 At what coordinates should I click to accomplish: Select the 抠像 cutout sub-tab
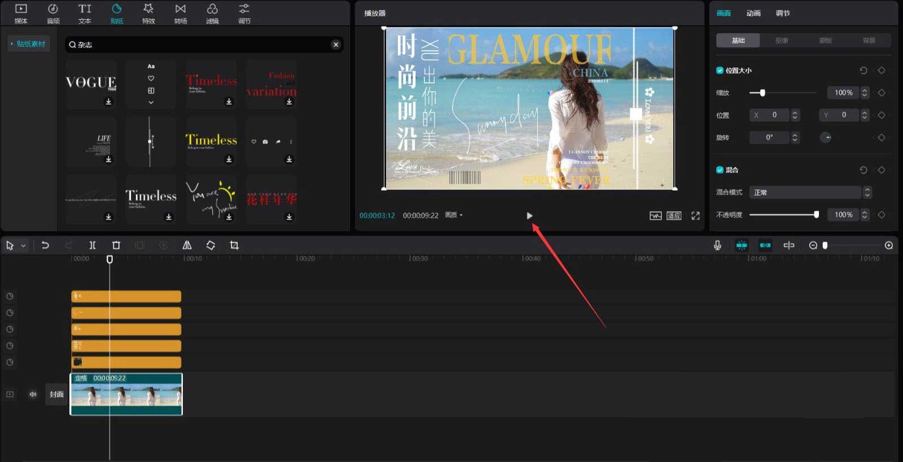(x=782, y=41)
